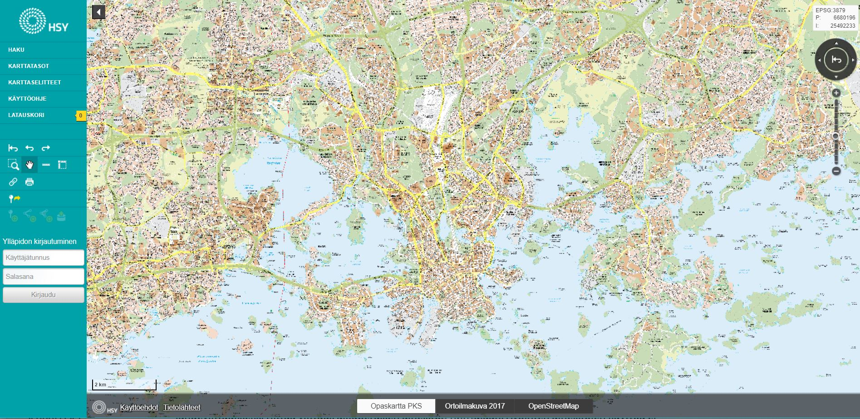
Task: Select the Opaskartta PKS base map
Action: (396, 406)
